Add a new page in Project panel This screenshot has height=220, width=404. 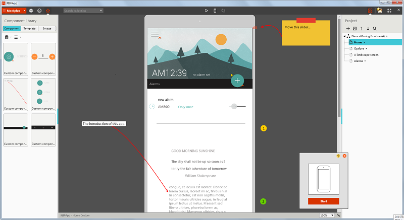[x=348, y=29]
